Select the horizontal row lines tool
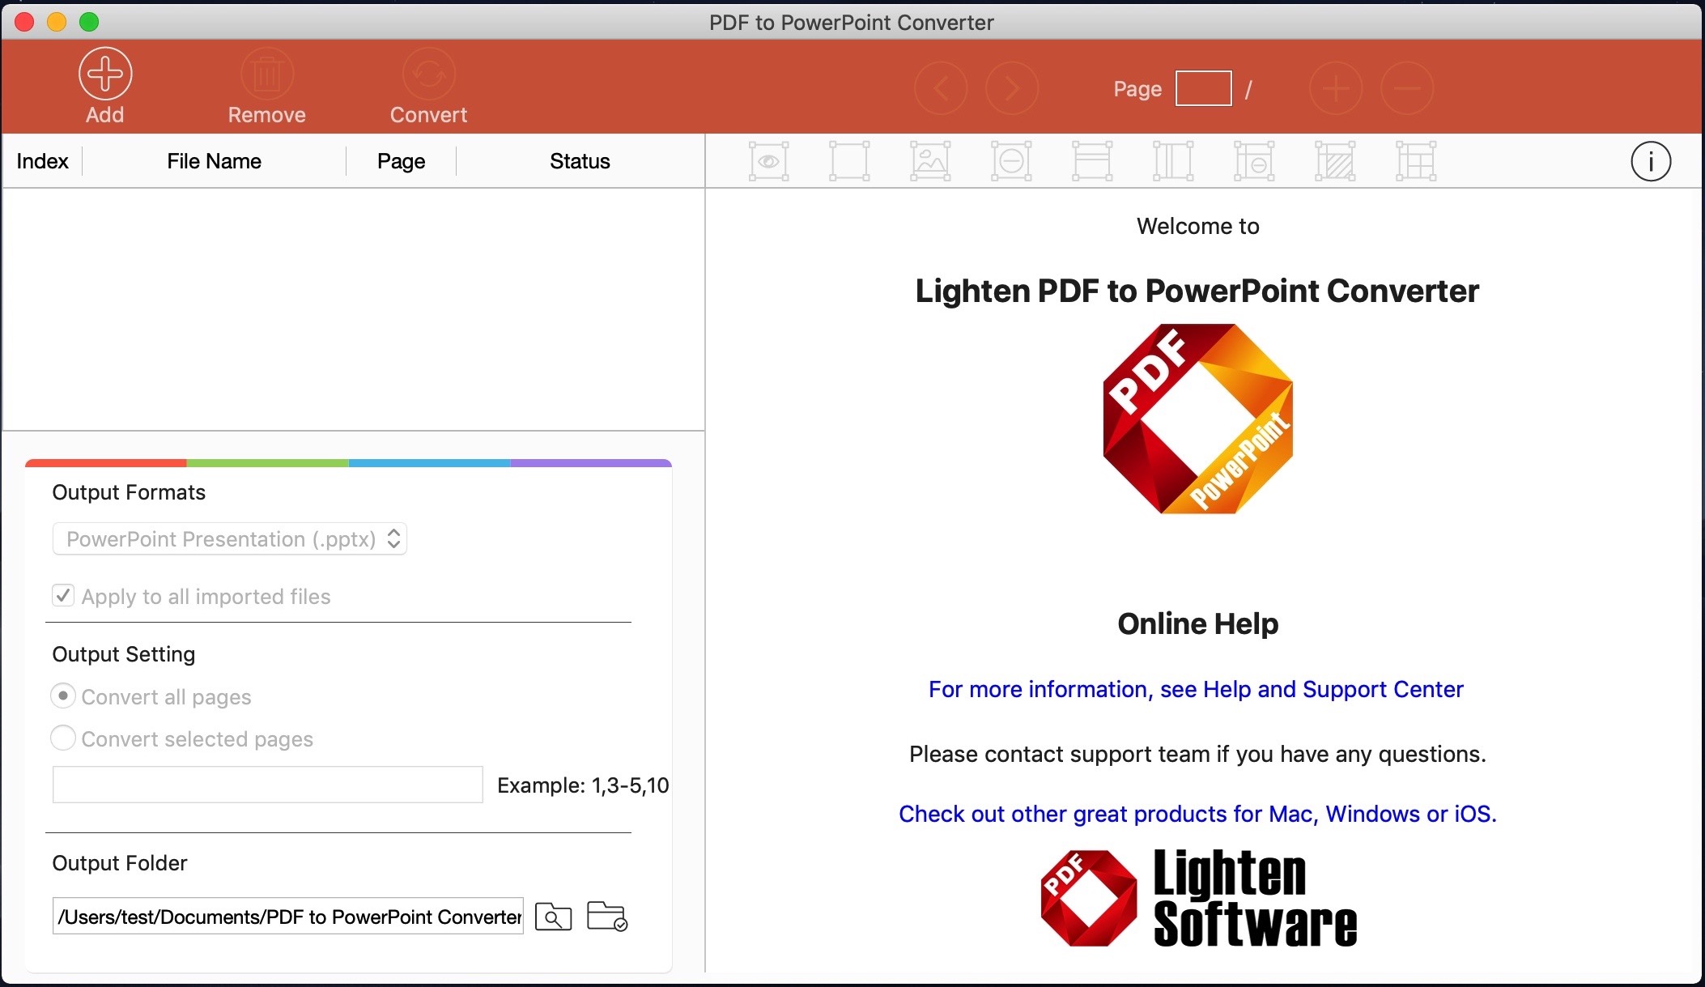Screen dimensions: 1705x987 coord(1092,161)
